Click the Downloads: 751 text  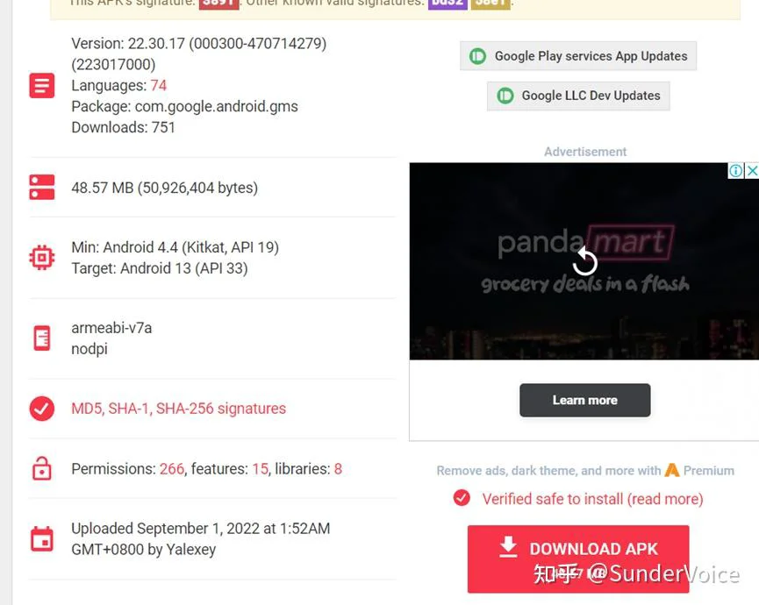click(123, 128)
